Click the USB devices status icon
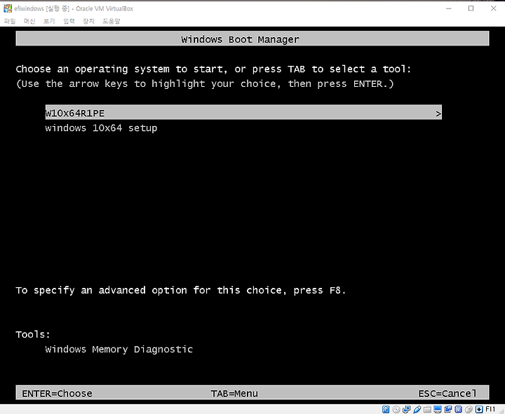505x414 pixels. 417,409
